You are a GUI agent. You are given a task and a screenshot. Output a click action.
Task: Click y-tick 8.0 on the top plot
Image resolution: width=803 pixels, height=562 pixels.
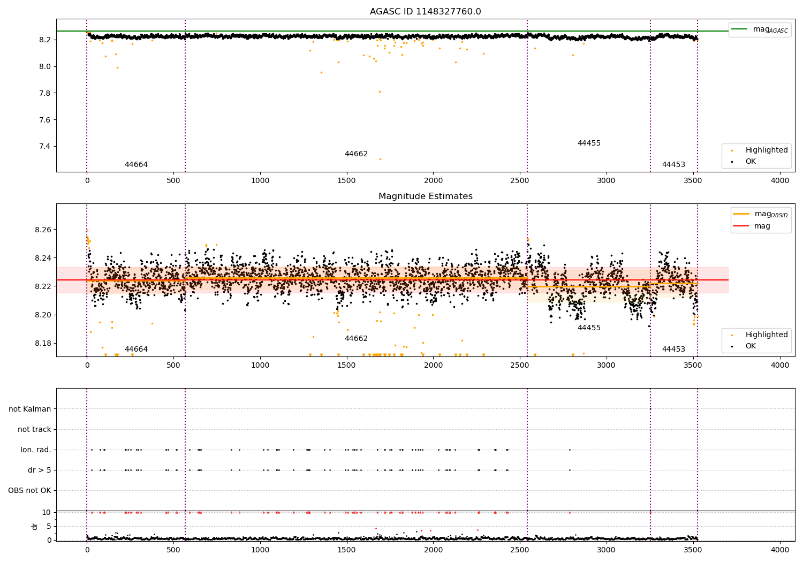pos(44,67)
